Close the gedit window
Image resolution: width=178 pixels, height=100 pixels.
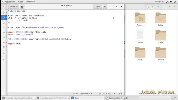click(121, 7)
